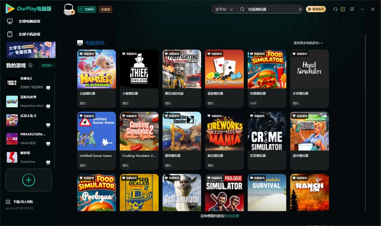Open the 游戏库> link
381x226 pixels.
[x=47, y=66]
